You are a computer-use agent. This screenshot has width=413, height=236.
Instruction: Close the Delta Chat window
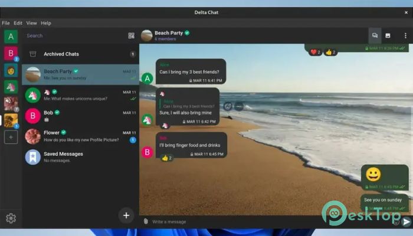pyautogui.click(x=406, y=12)
